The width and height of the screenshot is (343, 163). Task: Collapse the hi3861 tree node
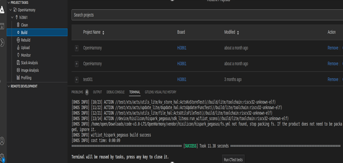click(12, 17)
